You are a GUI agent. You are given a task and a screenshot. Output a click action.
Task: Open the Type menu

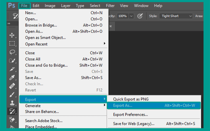pos(80,6)
